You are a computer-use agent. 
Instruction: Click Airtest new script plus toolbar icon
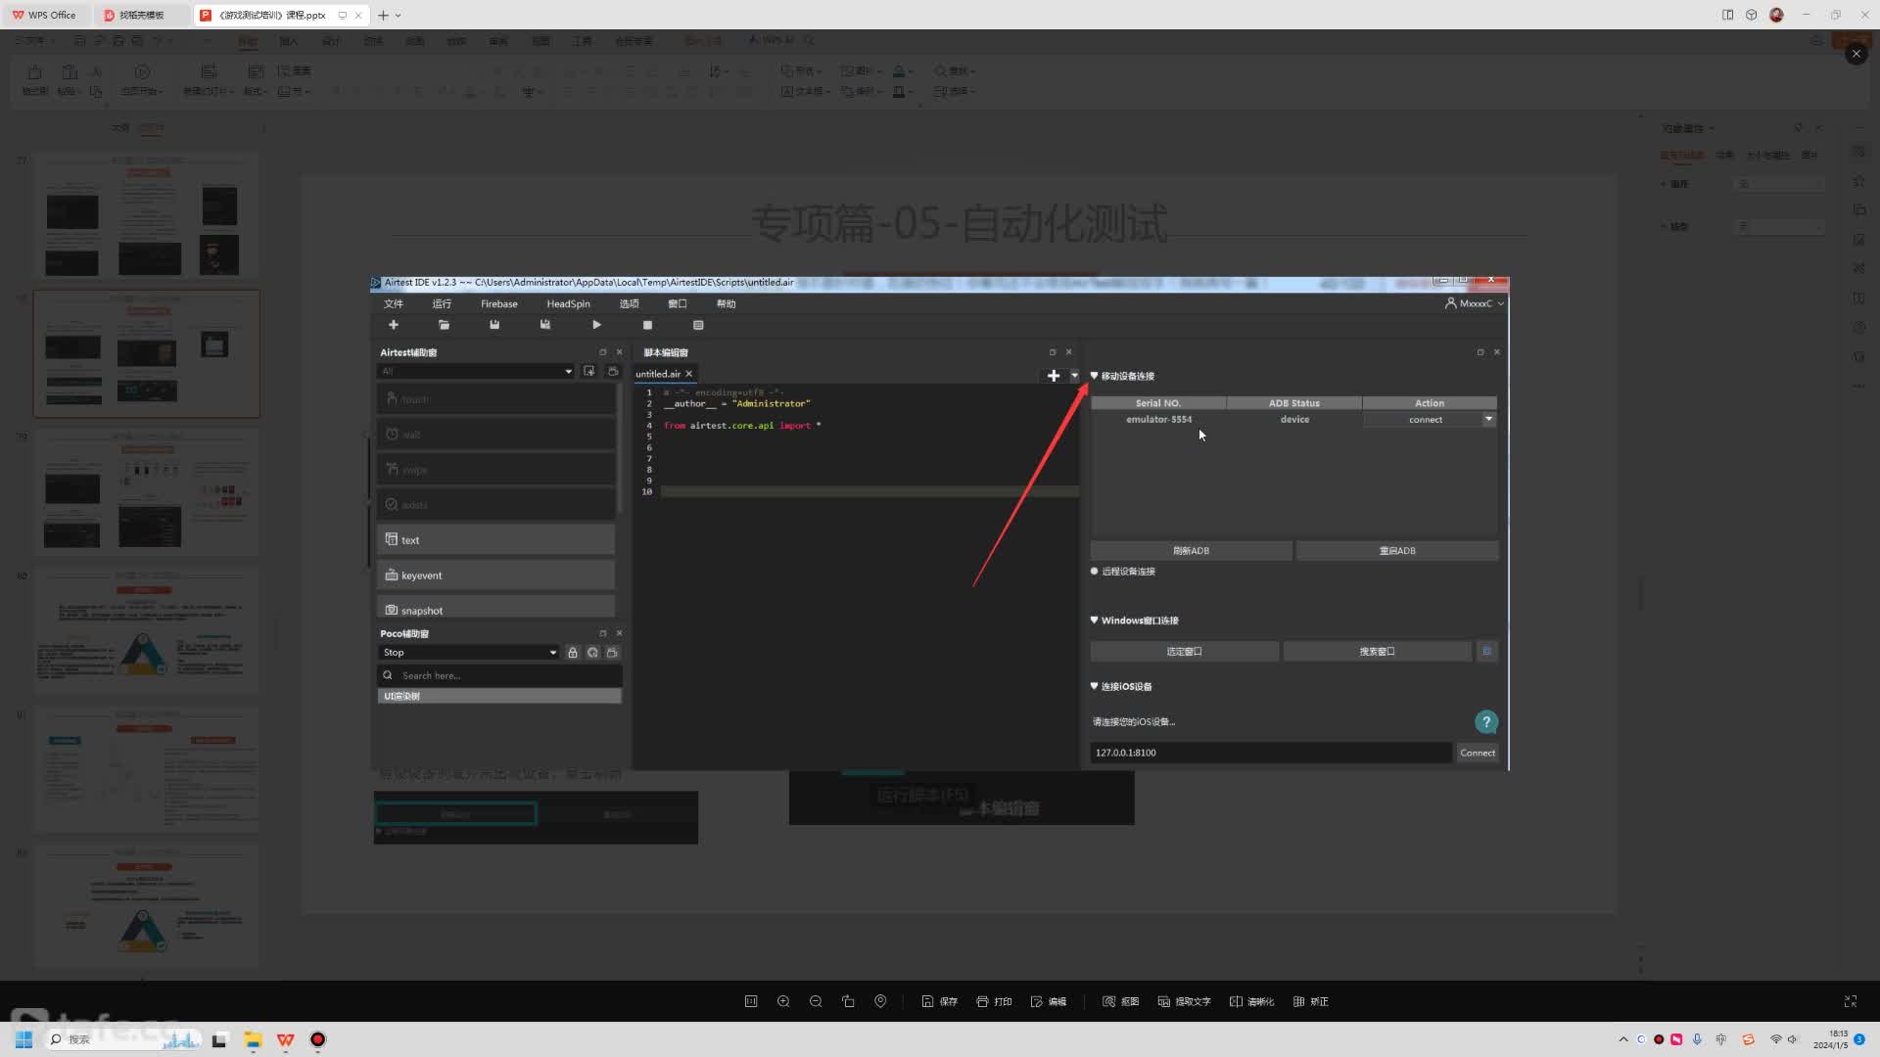[394, 325]
